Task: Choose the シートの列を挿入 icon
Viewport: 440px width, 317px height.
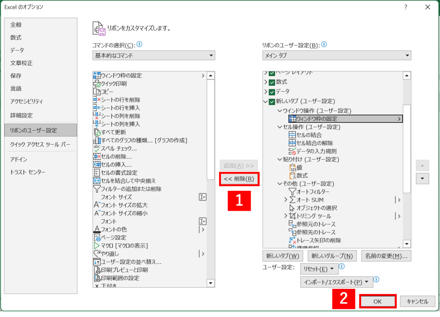Action: [97, 124]
